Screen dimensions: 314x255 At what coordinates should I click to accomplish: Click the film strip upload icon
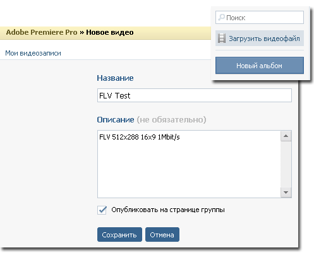(222, 39)
